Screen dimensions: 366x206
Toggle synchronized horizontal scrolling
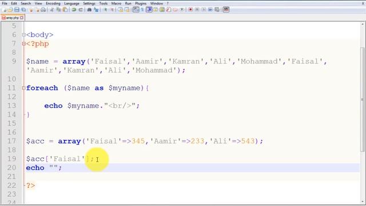pyautogui.click(x=127, y=10)
